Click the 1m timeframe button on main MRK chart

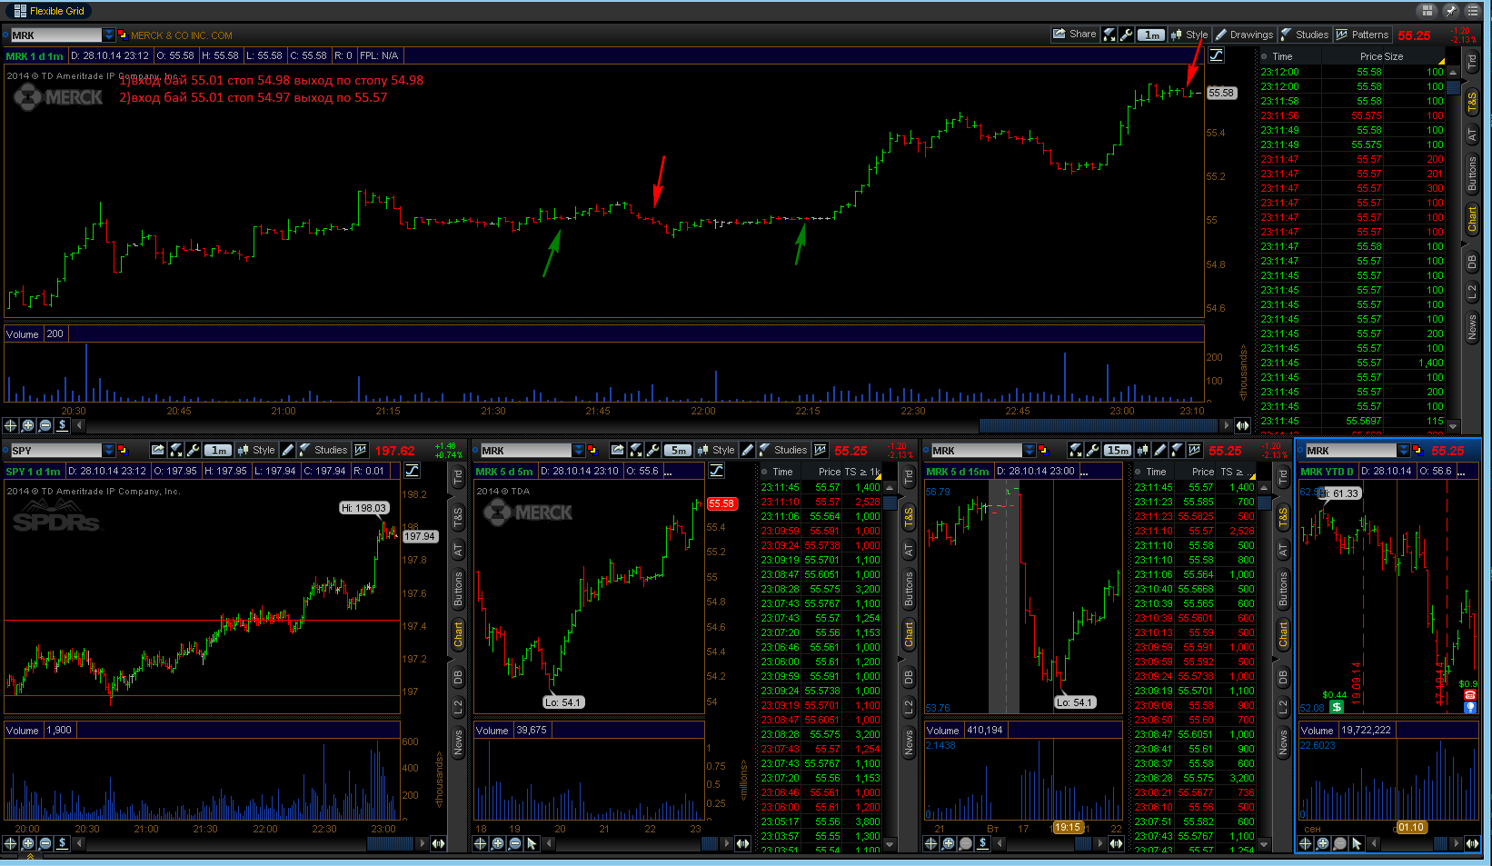click(x=1151, y=35)
